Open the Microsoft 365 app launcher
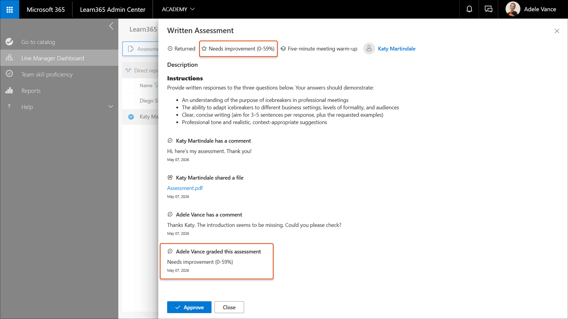This screenshot has height=319, width=568. coord(9,9)
